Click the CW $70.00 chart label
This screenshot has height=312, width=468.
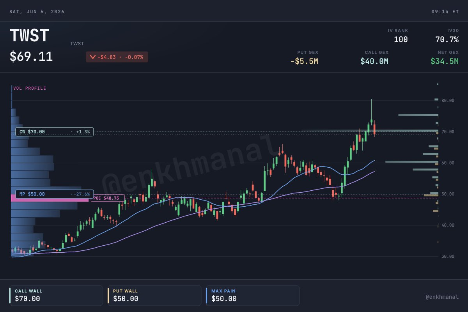pos(55,132)
